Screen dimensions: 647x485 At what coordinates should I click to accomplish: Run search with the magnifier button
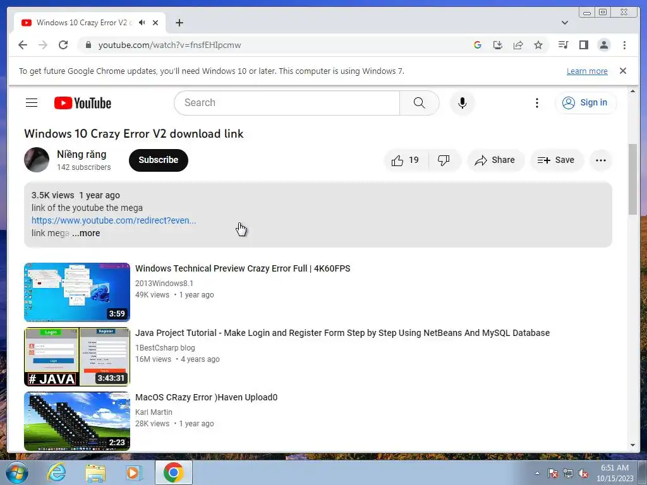420,103
